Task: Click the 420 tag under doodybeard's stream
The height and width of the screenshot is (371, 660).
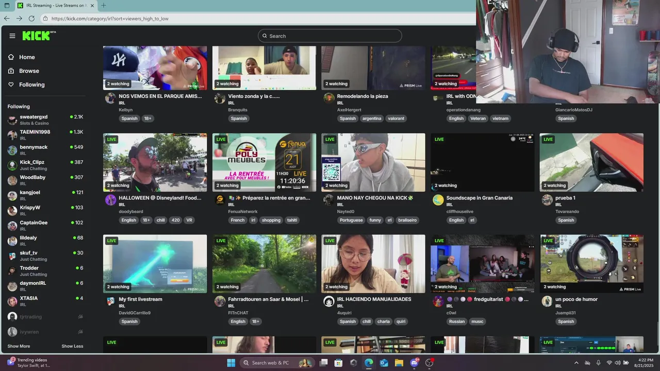Action: 175,220
